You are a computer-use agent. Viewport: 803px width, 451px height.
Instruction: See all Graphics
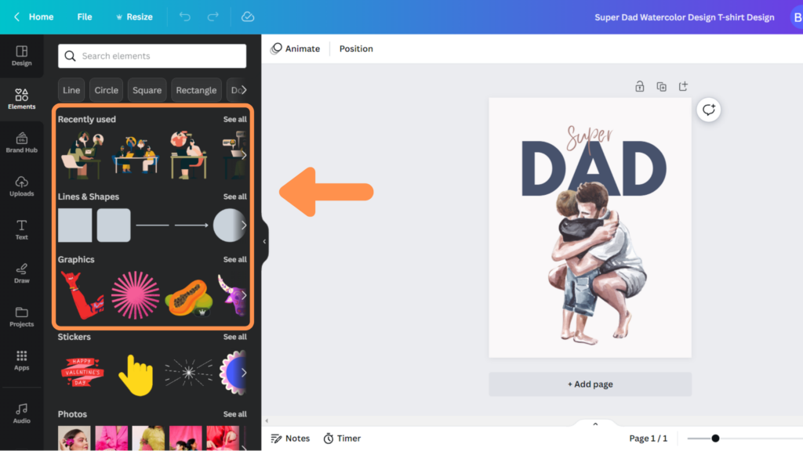(x=235, y=259)
